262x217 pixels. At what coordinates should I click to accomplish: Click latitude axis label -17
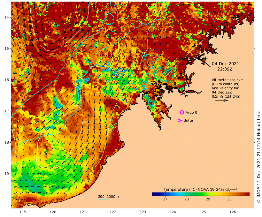(6, 111)
